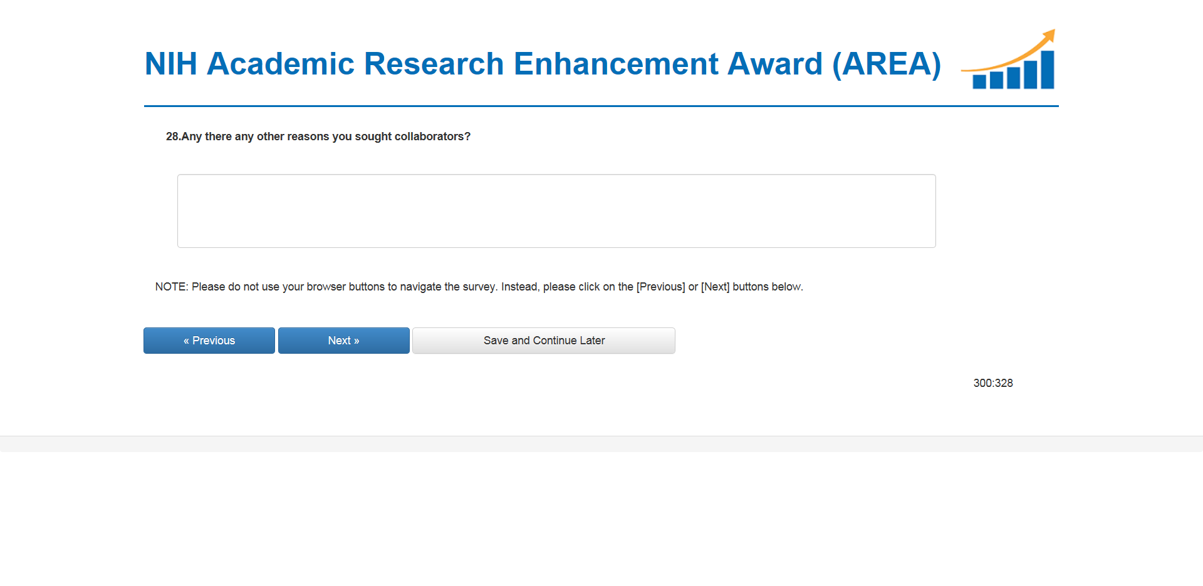
Task: Click the shortest blue bar in the logo
Action: point(979,81)
